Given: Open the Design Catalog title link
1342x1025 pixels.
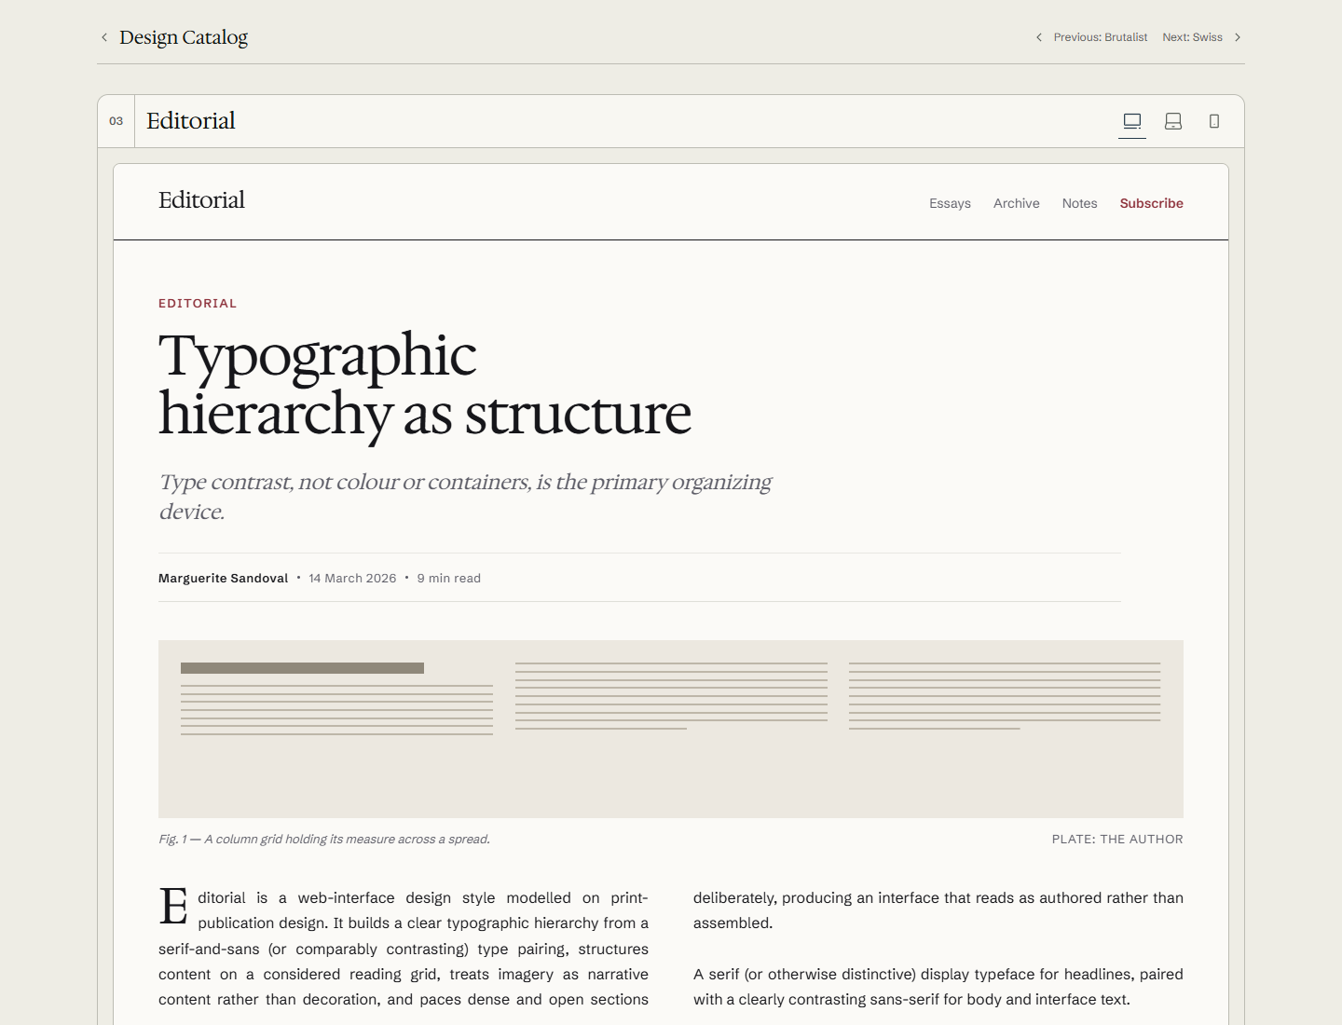Looking at the screenshot, I should pyautogui.click(x=184, y=37).
